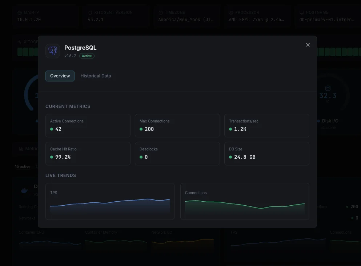Click the green dot beside 24.8 GB
The width and height of the screenshot is (361, 266).
coord(230,157)
